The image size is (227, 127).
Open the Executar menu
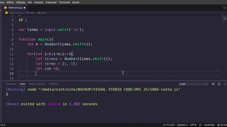pos(51,2)
